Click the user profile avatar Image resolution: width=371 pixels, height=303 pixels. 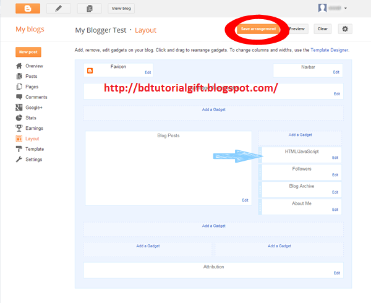(322, 8)
